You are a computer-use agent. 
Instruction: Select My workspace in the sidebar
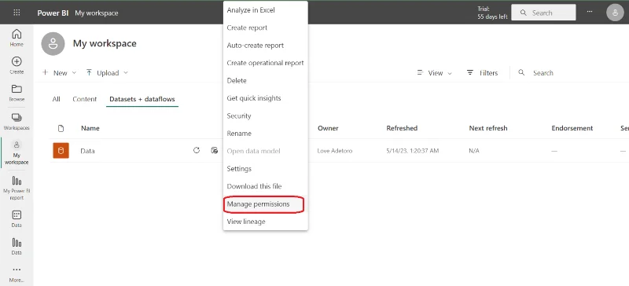click(17, 153)
